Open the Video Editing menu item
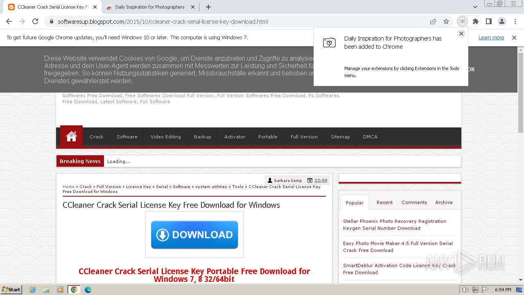 pyautogui.click(x=166, y=137)
